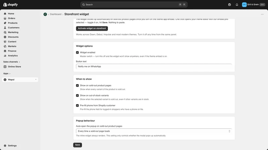Toggle Pre-fill phone from Shopify customer

[77, 105]
